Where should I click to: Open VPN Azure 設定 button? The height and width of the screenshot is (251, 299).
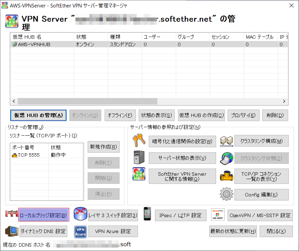pyautogui.click(x=113, y=231)
